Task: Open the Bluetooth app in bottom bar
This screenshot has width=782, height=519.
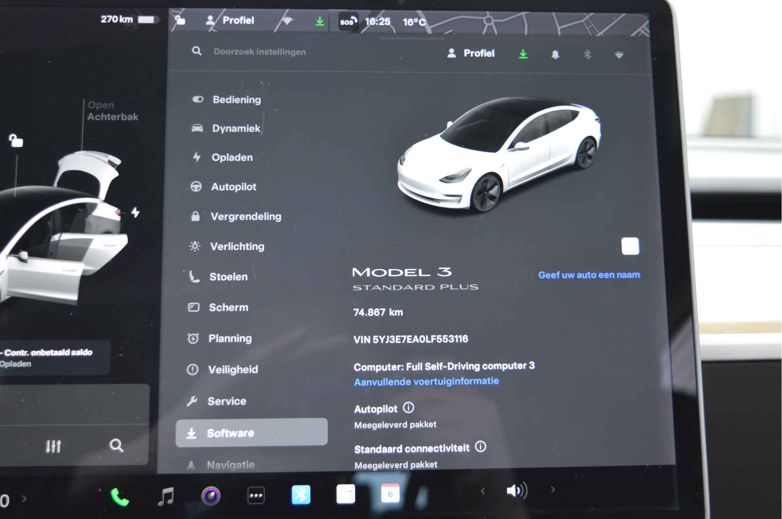Action: pyautogui.click(x=301, y=495)
